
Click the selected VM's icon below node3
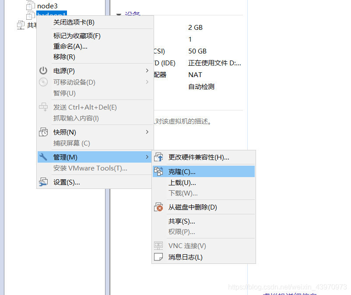[x=31, y=15]
